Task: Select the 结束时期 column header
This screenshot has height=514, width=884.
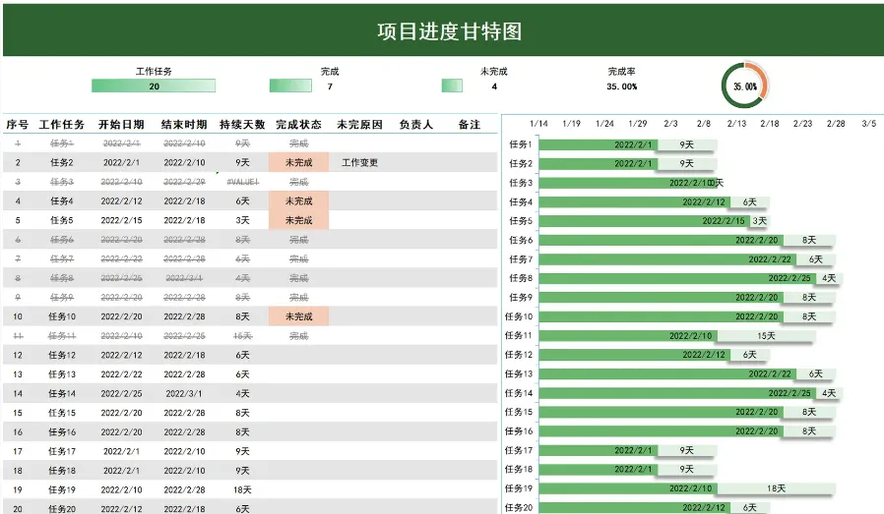Action: (x=184, y=125)
